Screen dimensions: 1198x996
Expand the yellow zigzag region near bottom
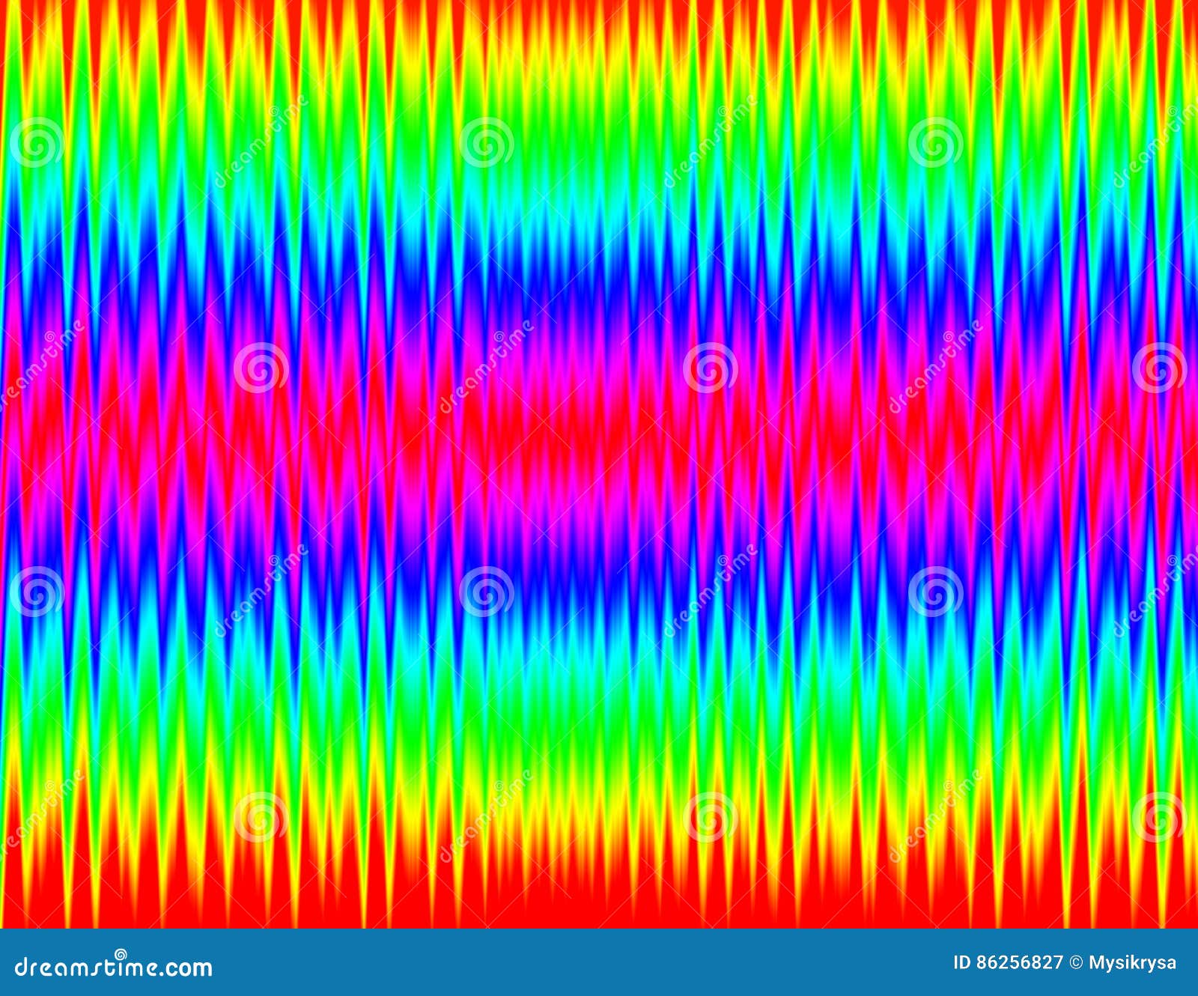[599, 824]
